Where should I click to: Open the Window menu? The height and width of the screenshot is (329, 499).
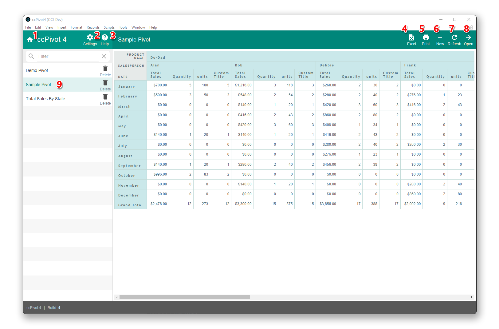(138, 27)
